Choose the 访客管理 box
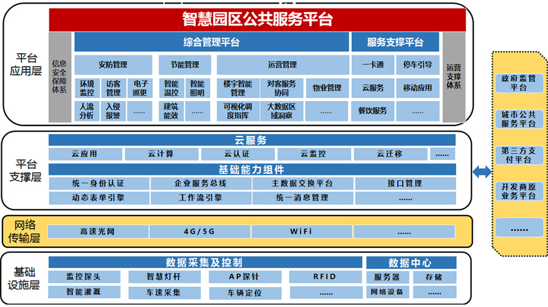The height and width of the screenshot is (307, 548). (113, 88)
